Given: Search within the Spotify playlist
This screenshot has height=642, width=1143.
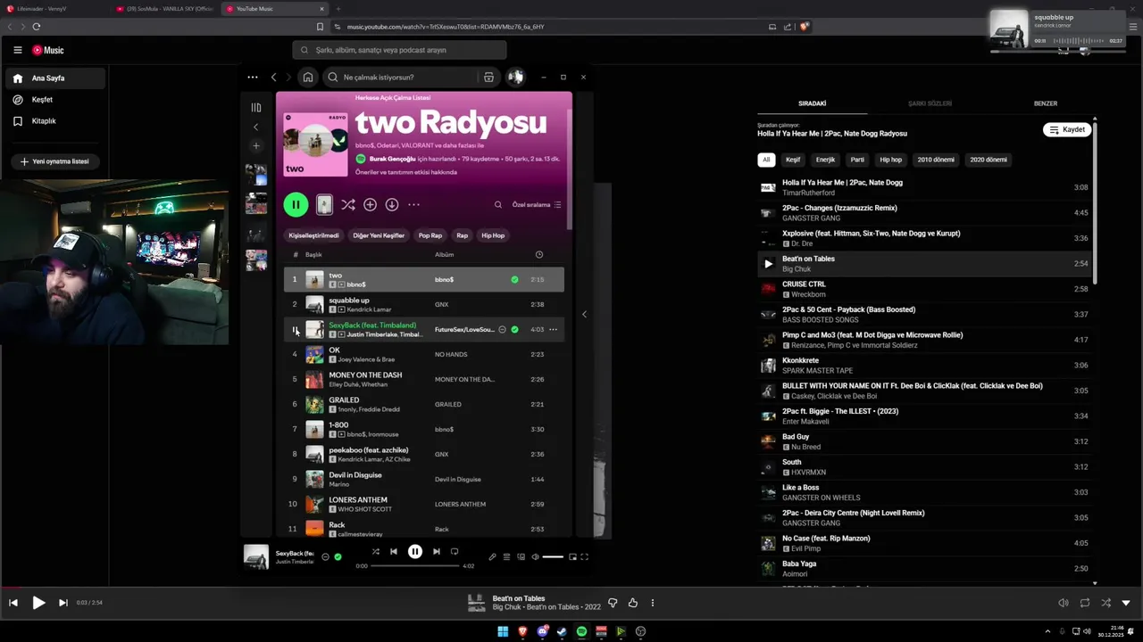Looking at the screenshot, I should coord(498,204).
